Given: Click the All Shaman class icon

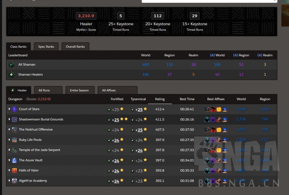Looking at the screenshot, I should click(11, 65).
